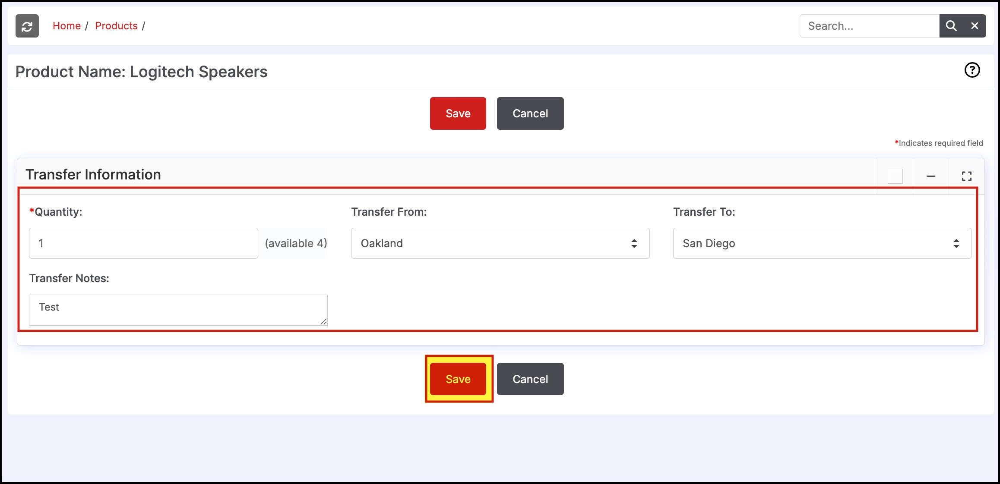
Task: Click the Transfer Notes text area
Action: (178, 310)
